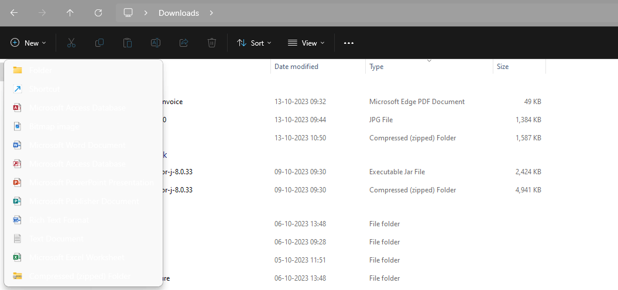This screenshot has height=290, width=618.
Task: Choose Compressed (zipped) Folder in New menu
Action: [84, 276]
